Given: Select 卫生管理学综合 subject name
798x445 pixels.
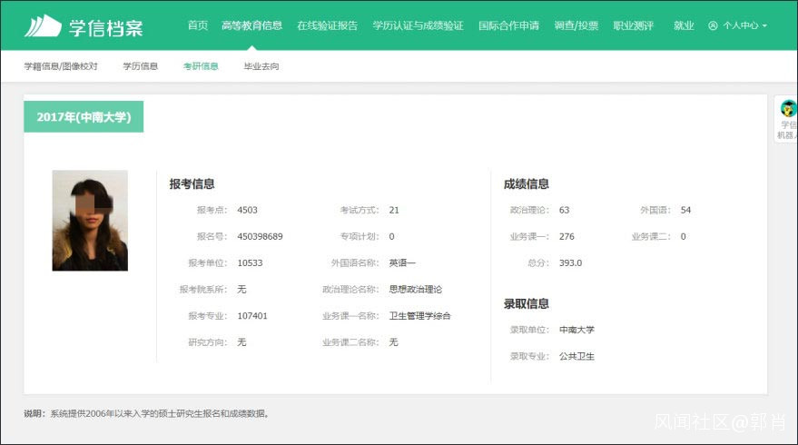Looking at the screenshot, I should point(419,316).
